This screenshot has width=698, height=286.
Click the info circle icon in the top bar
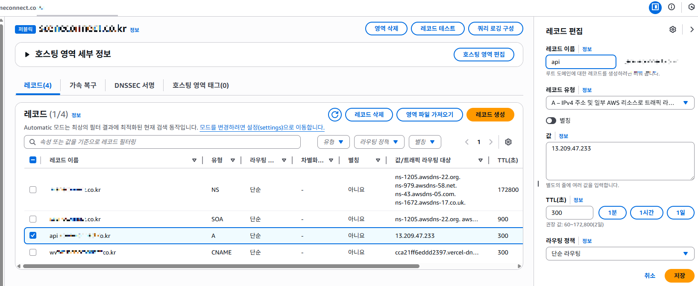672,7
